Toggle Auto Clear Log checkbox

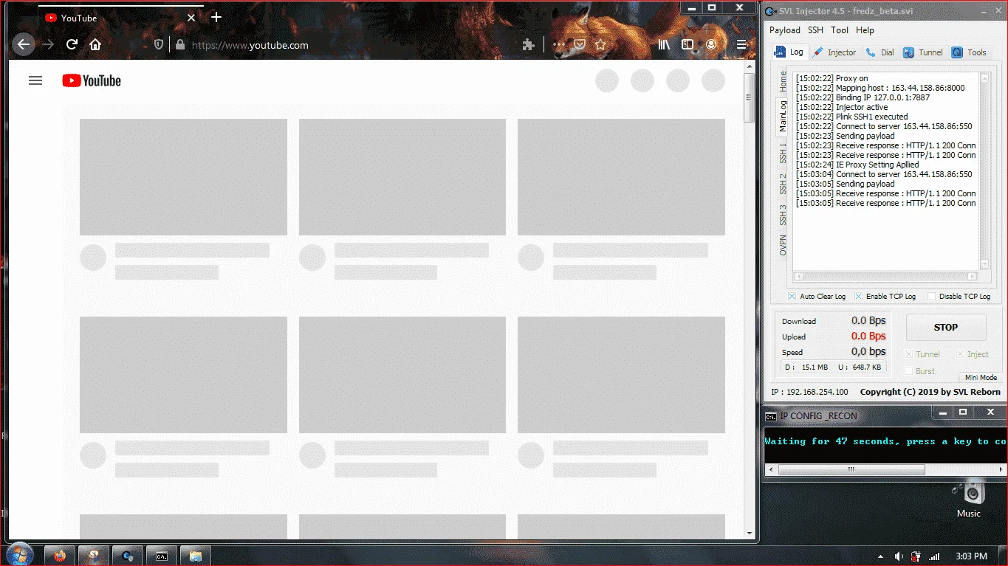point(792,297)
